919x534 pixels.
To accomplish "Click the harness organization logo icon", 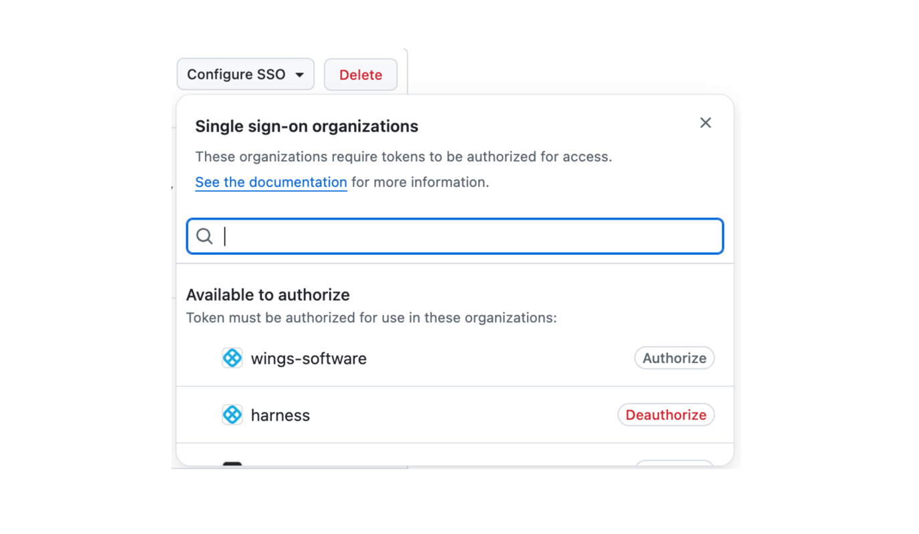I will tap(232, 415).
